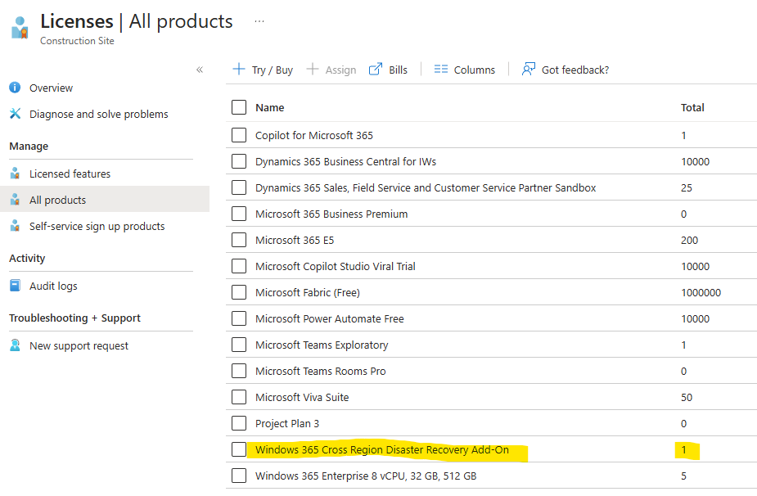Open Microsoft Teams Rooms Pro
The height and width of the screenshot is (496, 757).
click(x=321, y=372)
